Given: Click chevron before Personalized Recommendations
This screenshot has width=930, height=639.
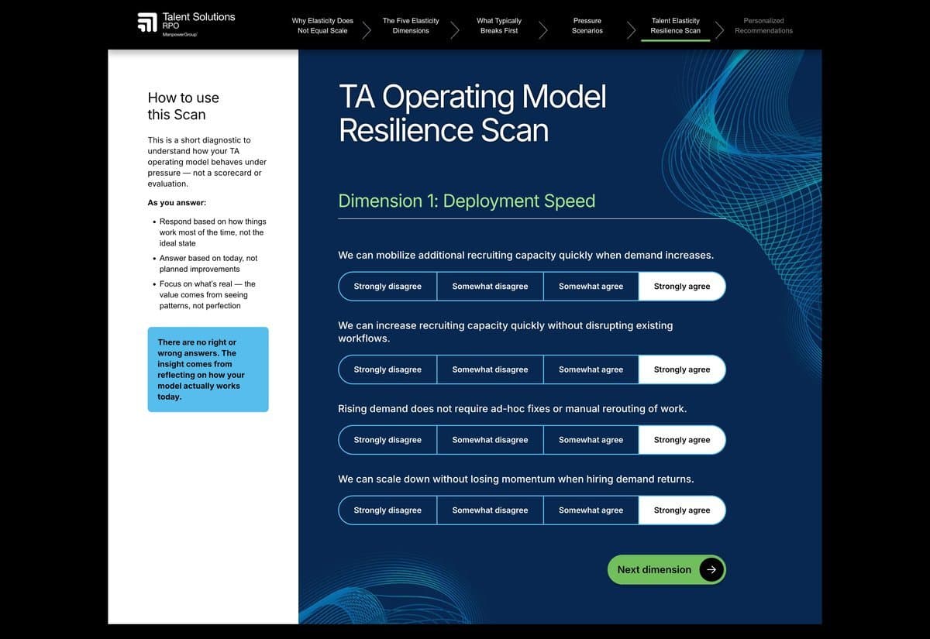Looking at the screenshot, I should click(720, 29).
